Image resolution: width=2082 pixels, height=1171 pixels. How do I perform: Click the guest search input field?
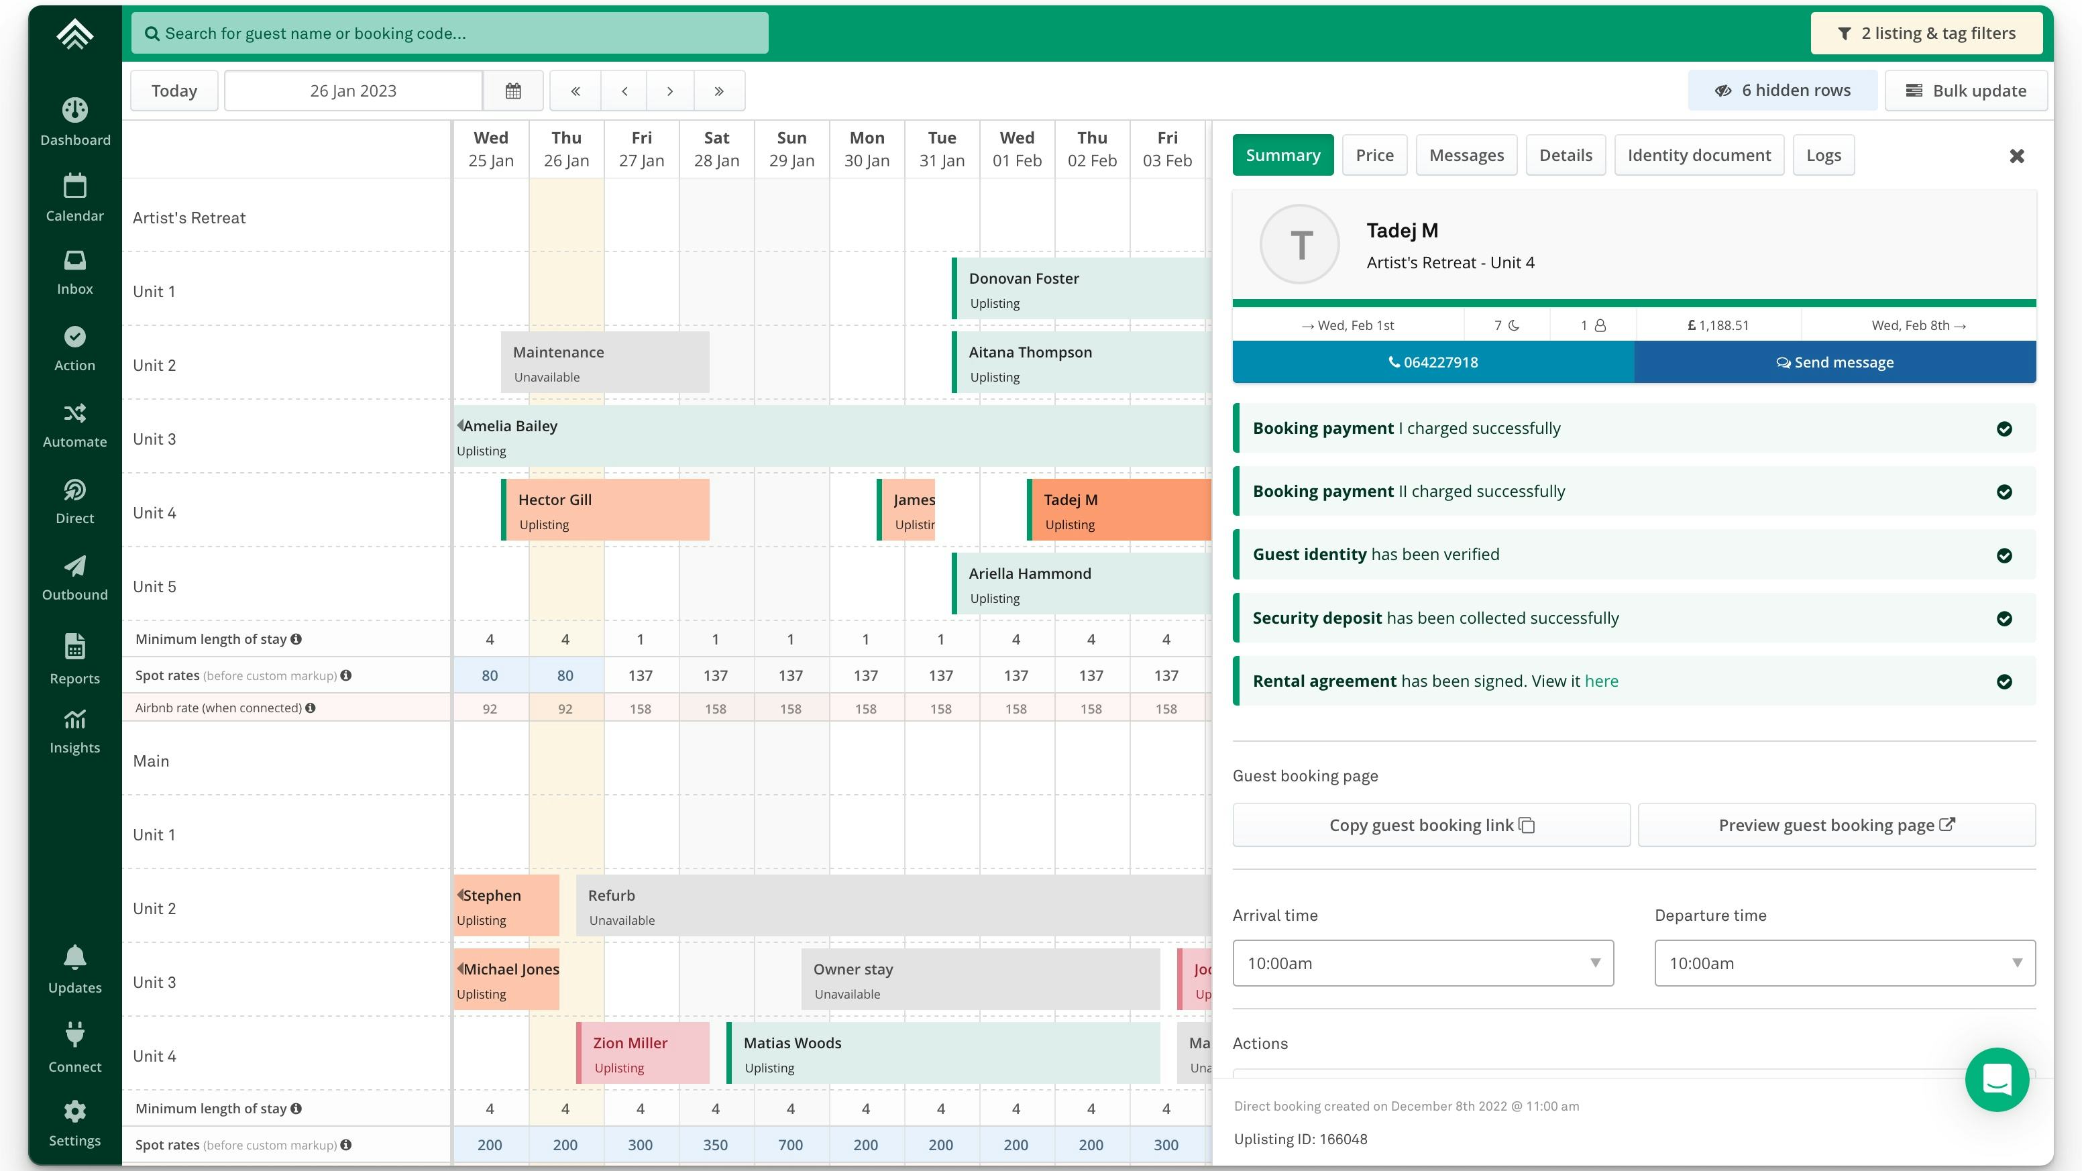click(x=449, y=33)
